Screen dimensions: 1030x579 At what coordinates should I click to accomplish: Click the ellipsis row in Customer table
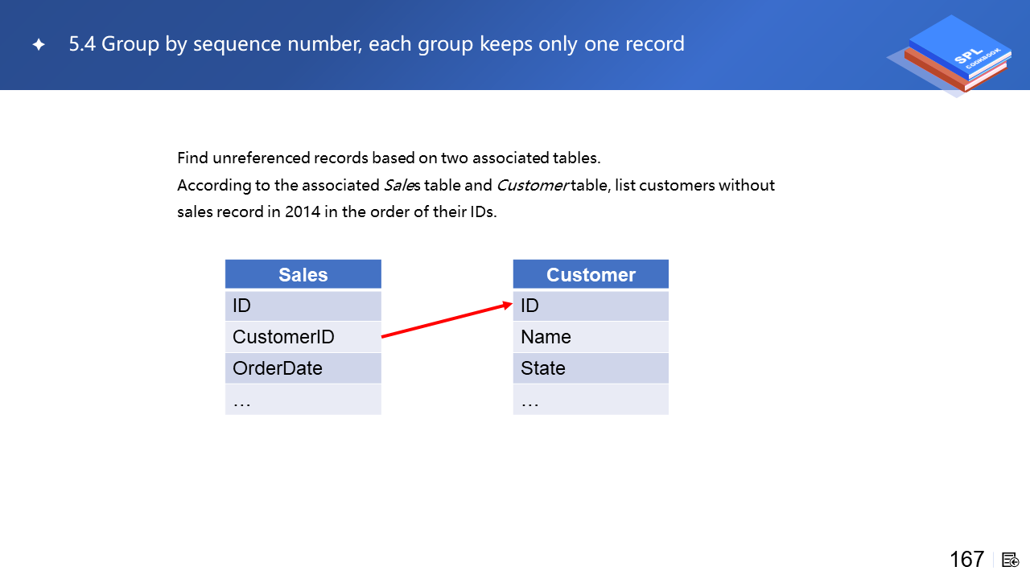pyautogui.click(x=591, y=400)
